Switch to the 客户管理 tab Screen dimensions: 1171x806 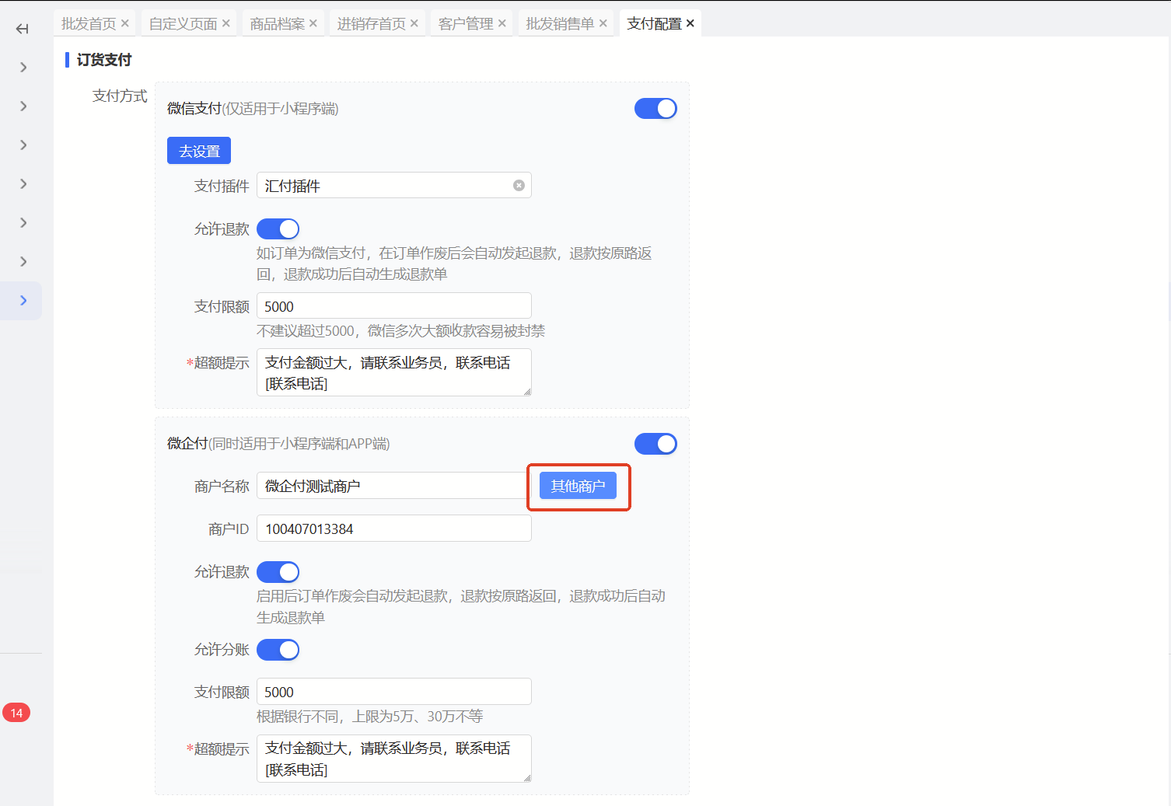(x=466, y=23)
